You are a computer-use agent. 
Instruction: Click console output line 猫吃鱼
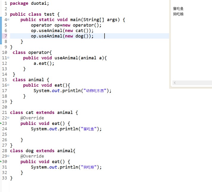coord(178,9)
